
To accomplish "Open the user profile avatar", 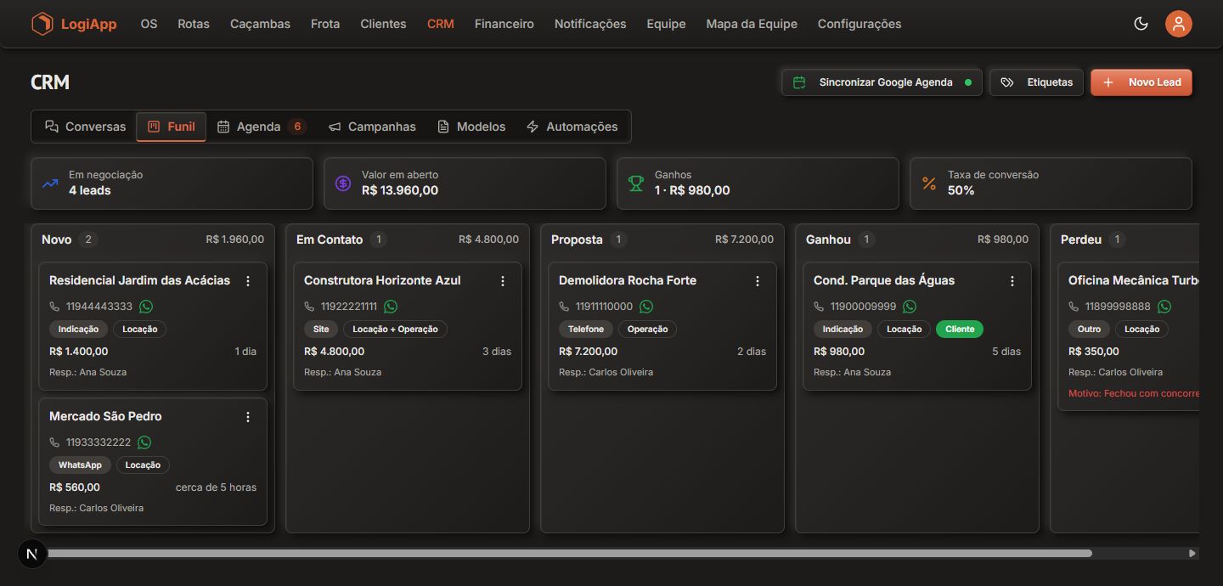I will click(x=1178, y=24).
